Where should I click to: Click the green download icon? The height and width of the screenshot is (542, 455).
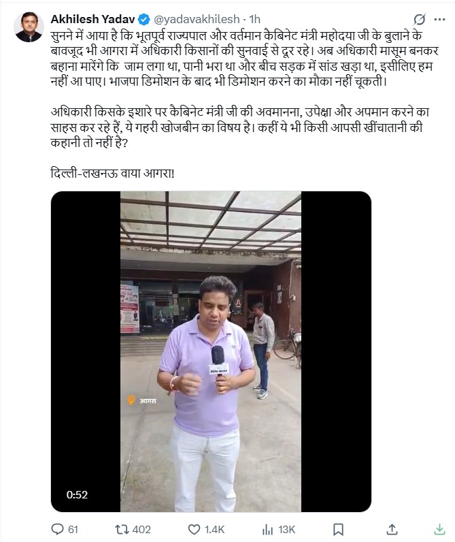click(439, 529)
